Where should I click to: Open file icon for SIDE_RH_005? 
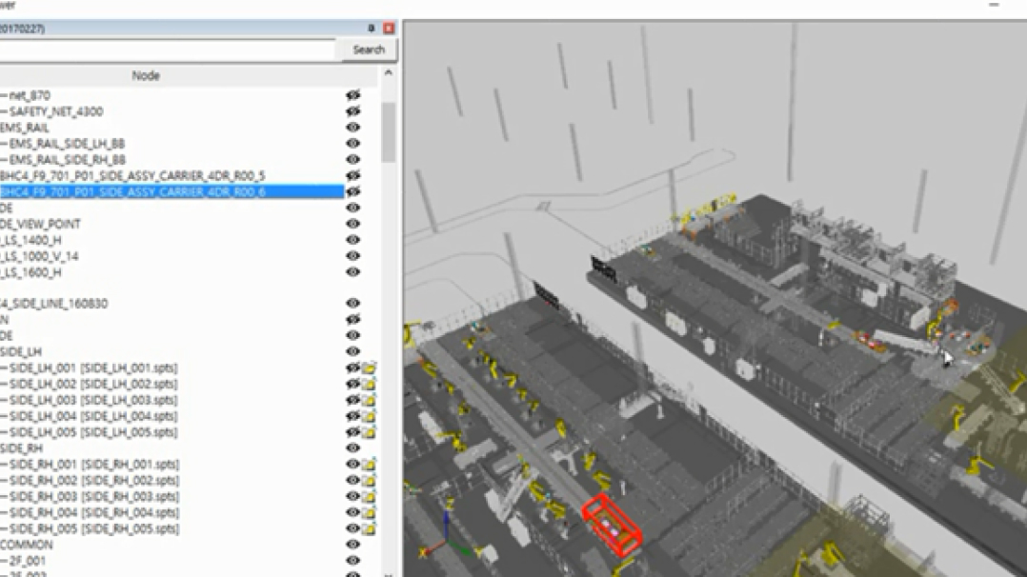370,529
